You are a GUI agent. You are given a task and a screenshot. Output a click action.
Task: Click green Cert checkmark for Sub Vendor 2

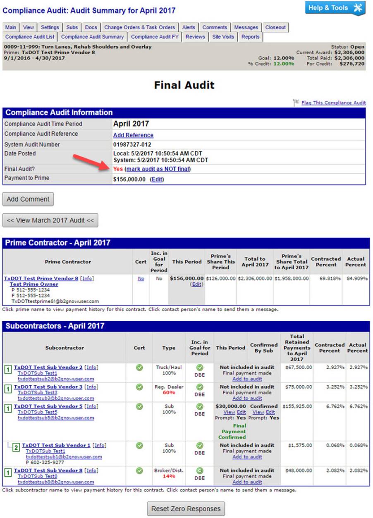click(x=139, y=368)
